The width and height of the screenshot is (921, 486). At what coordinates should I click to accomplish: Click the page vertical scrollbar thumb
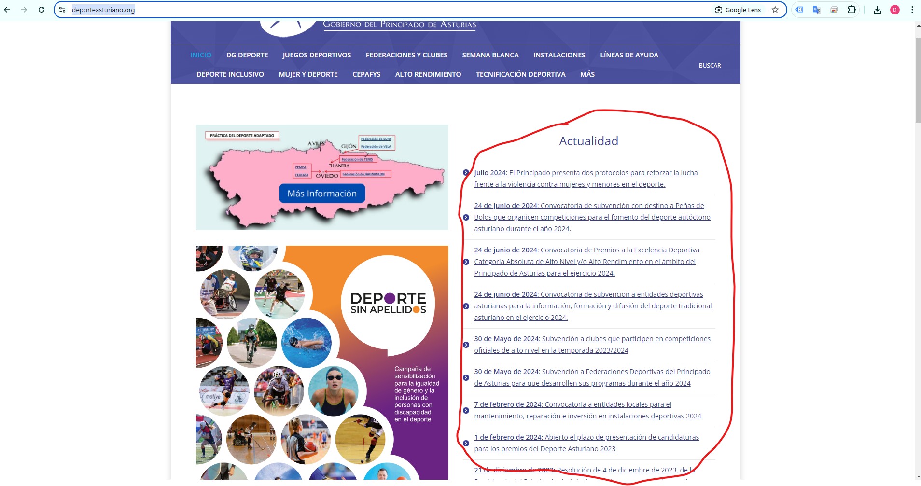pyautogui.click(x=918, y=80)
